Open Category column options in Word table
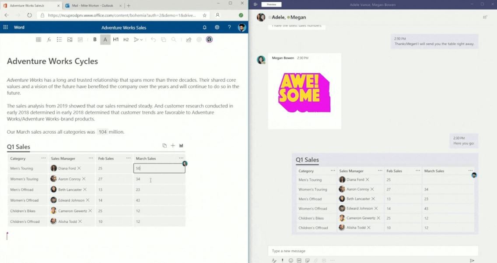497x263 pixels. (x=43, y=158)
